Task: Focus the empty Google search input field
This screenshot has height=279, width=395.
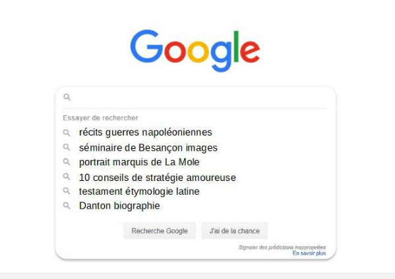Action: tap(199, 97)
